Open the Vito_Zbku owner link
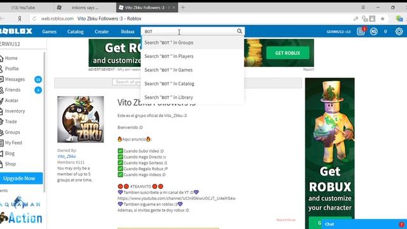Image resolution: width=407 pixels, height=229 pixels. tap(66, 156)
